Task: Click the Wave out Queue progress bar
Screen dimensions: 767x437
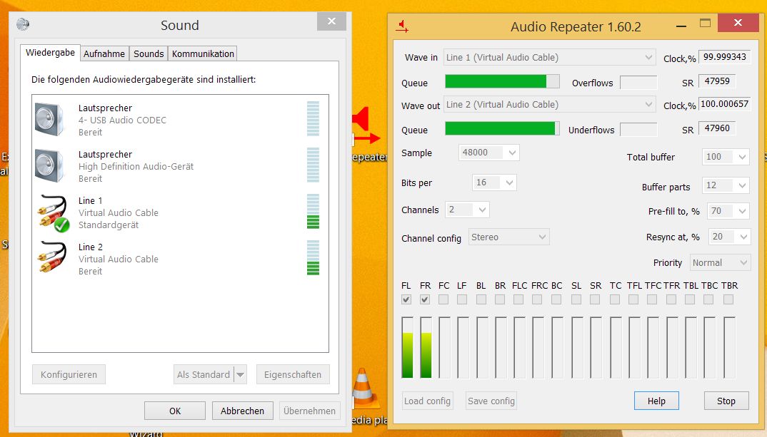Action: [502, 128]
